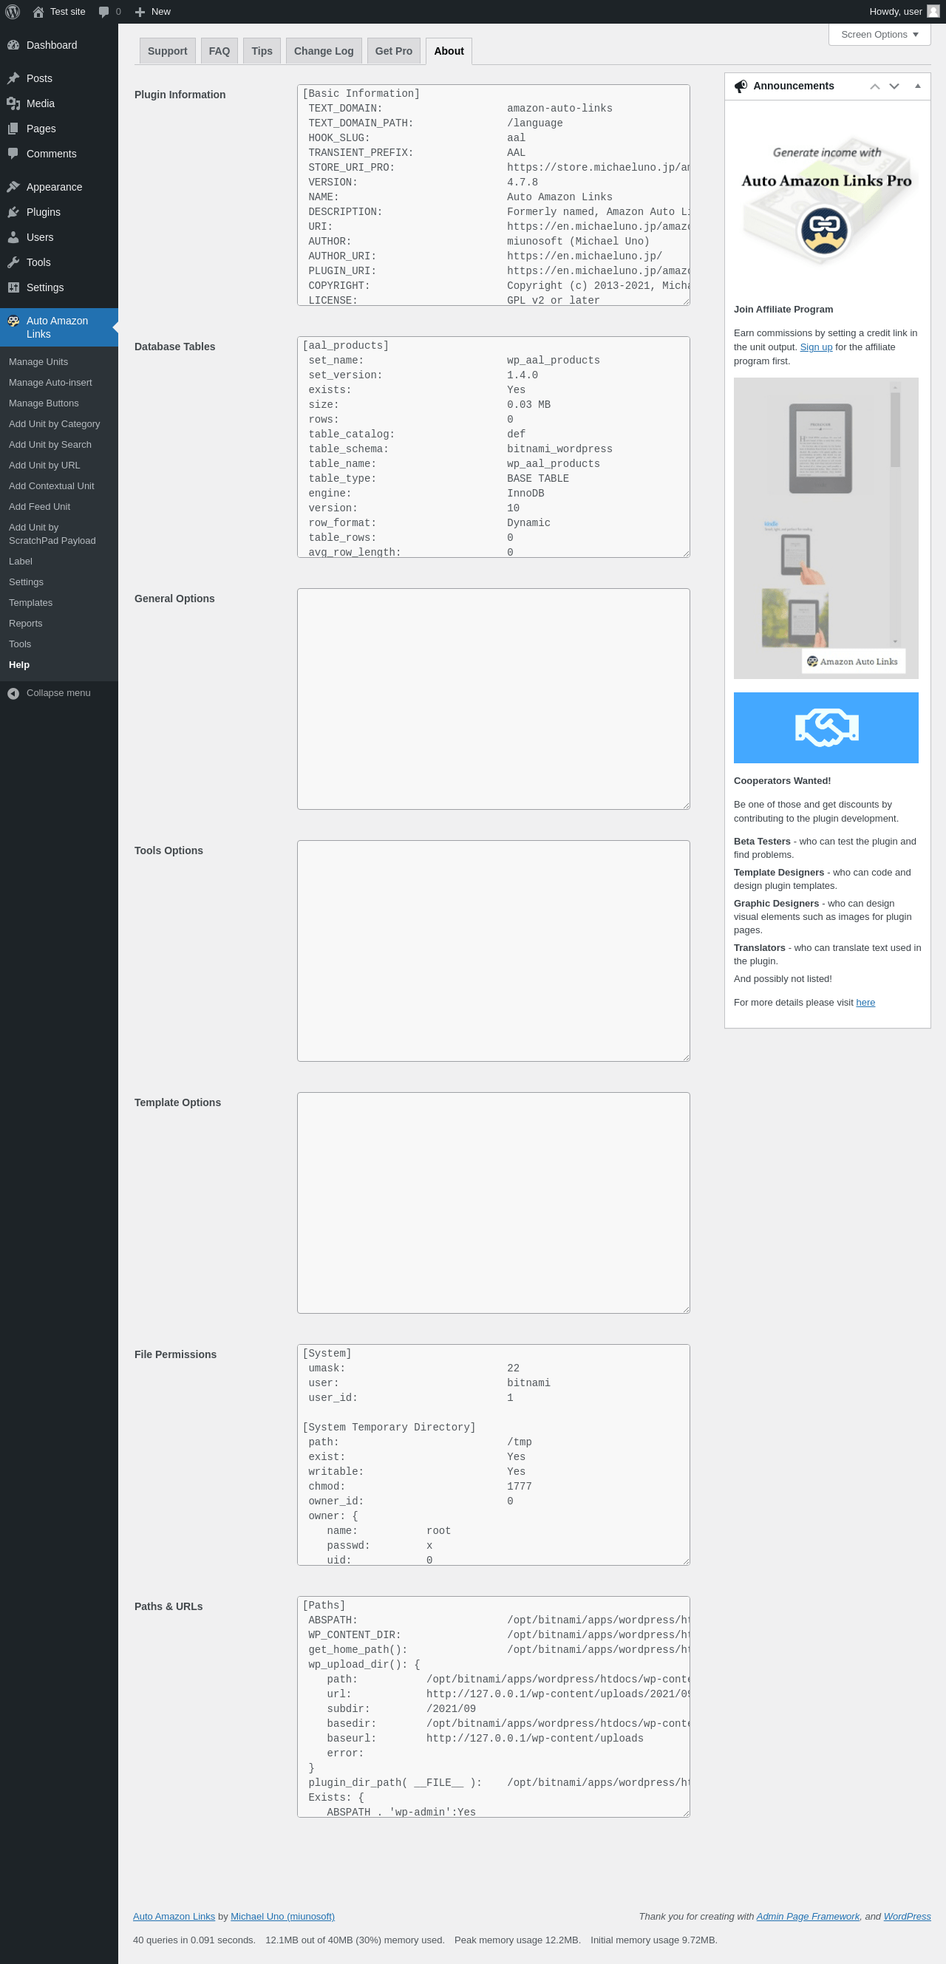Open Add Contextual Unit

click(51, 485)
